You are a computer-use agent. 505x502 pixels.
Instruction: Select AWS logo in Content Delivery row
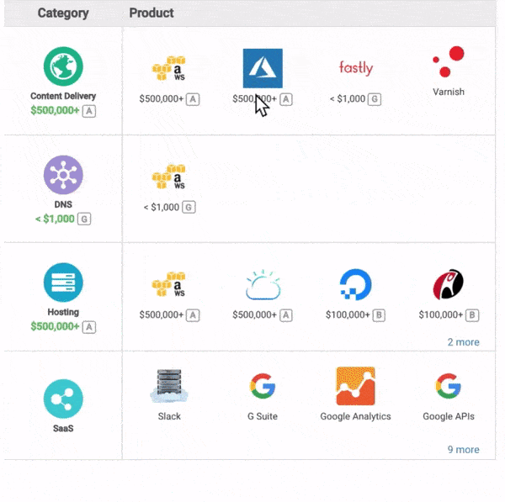pyautogui.click(x=169, y=68)
